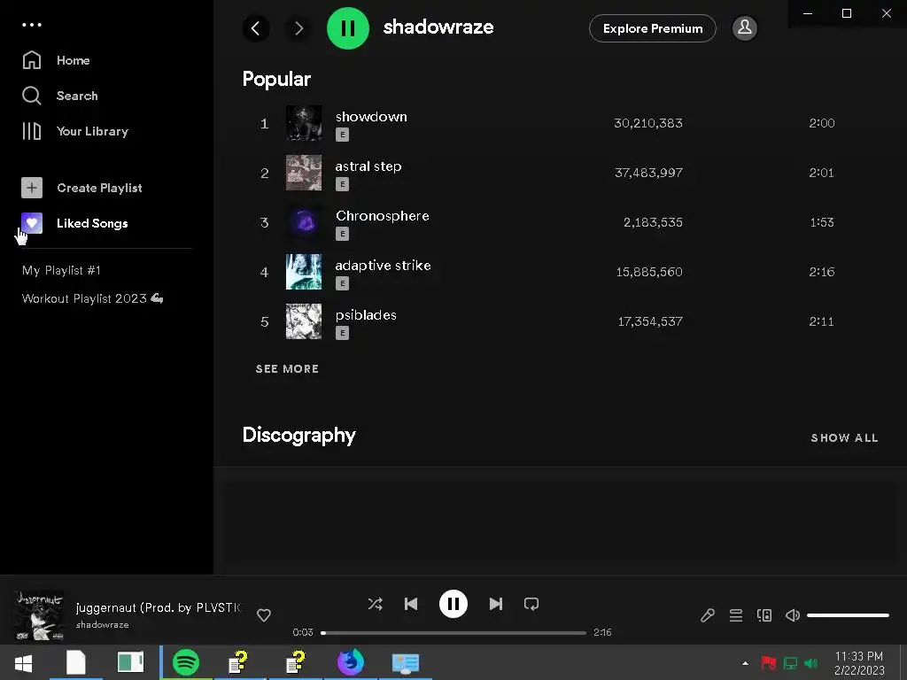907x680 pixels.
Task: Click SHOW ALL for Discography
Action: click(x=844, y=437)
